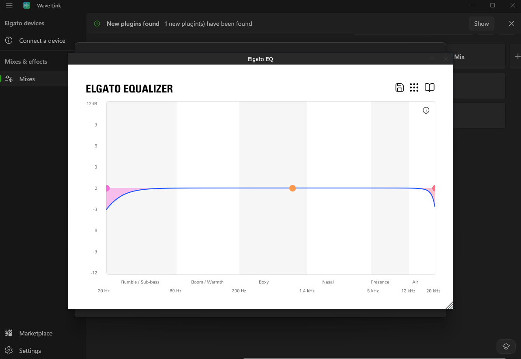Click the Settings gear icon
521x359 pixels.
point(9,350)
